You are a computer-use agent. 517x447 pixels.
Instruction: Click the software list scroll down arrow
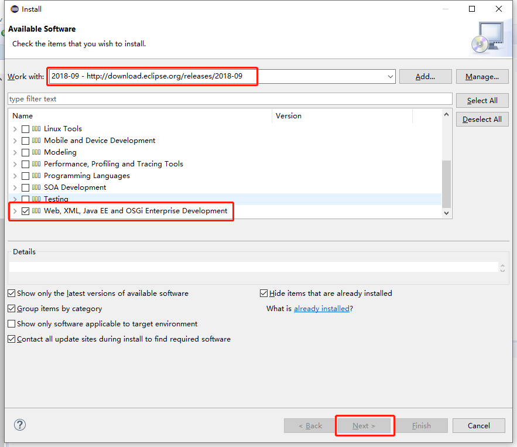(446, 213)
